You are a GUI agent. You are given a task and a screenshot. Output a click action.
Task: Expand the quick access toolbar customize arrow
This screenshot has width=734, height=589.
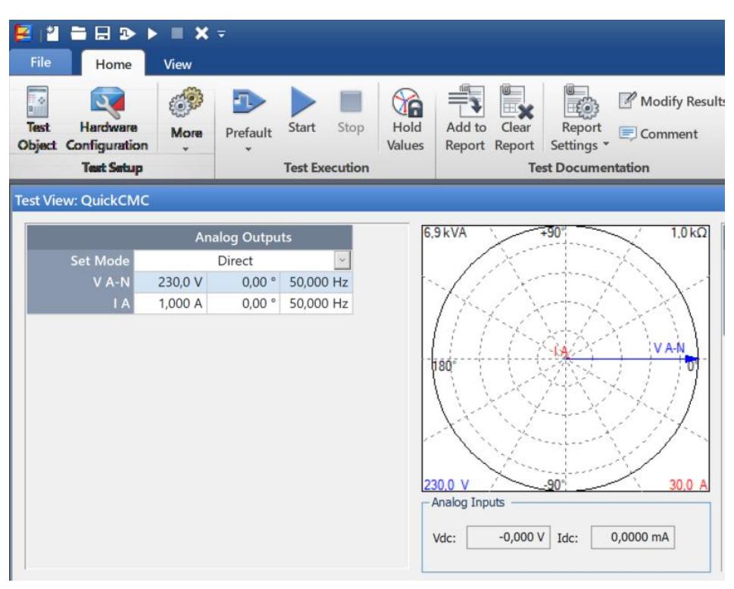[221, 34]
